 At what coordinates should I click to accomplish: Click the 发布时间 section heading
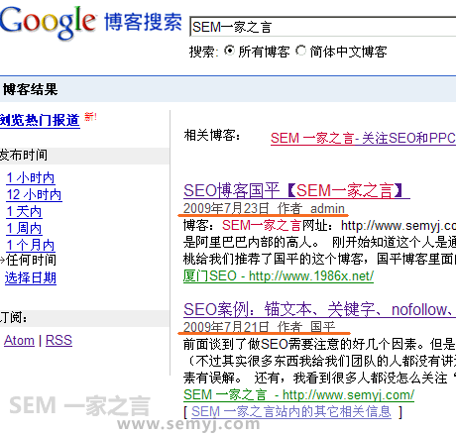pos(24,156)
